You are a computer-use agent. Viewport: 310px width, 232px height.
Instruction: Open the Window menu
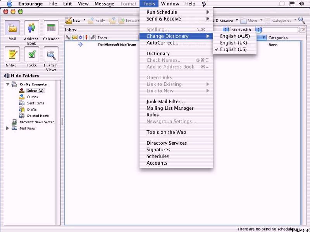click(x=170, y=3)
